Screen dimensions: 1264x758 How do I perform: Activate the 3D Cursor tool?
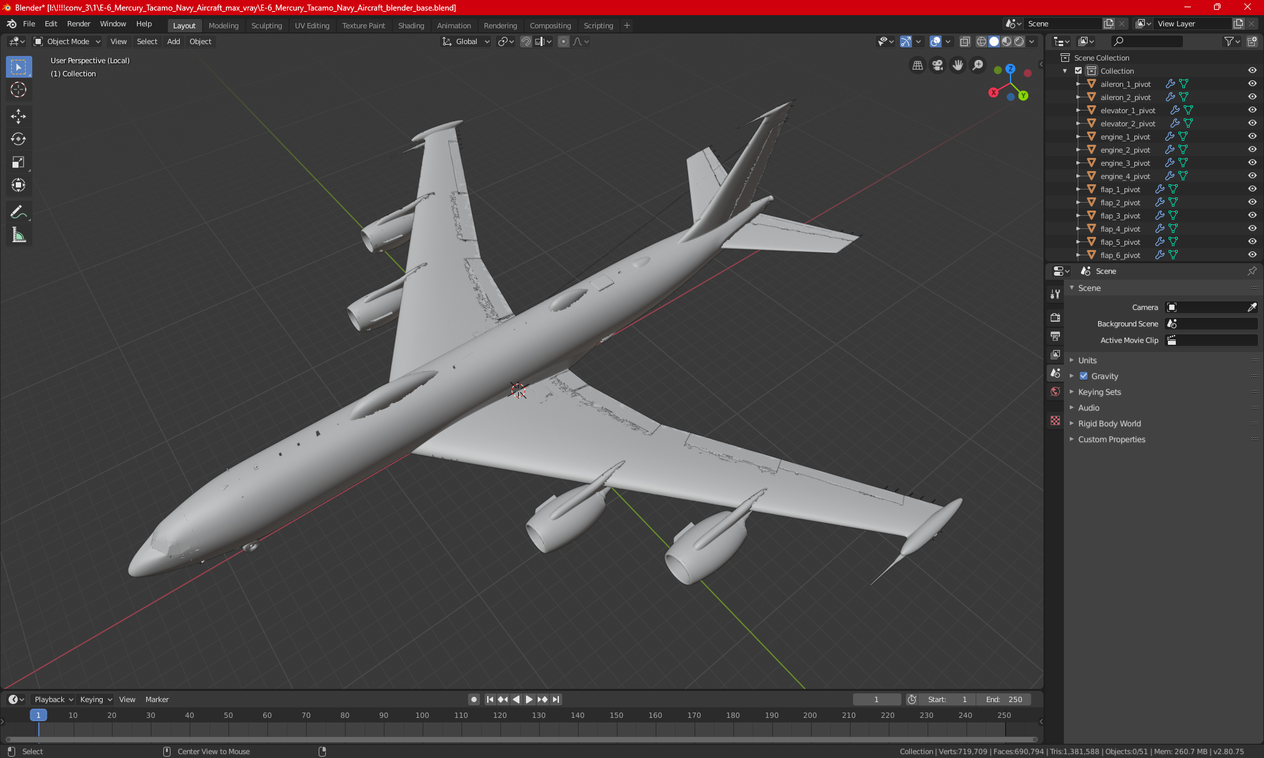pos(18,90)
